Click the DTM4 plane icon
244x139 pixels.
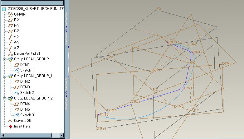point(17,104)
